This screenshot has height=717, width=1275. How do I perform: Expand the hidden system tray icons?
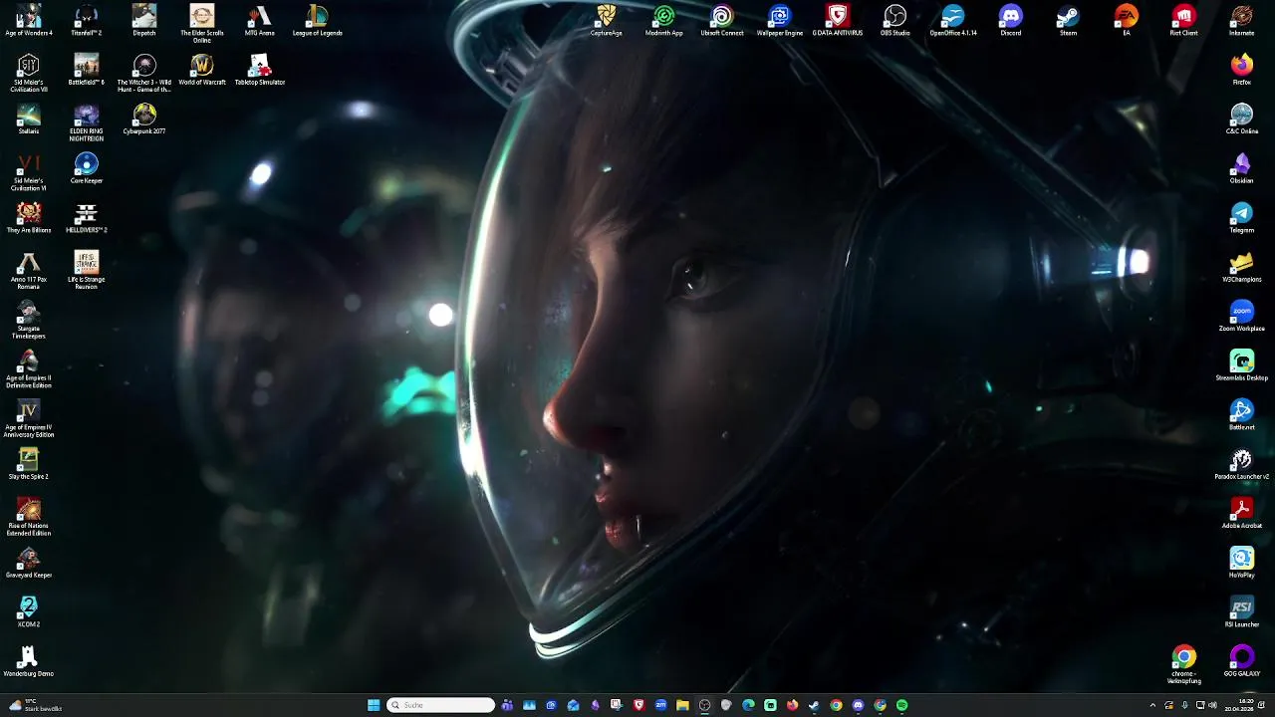[x=1153, y=705]
